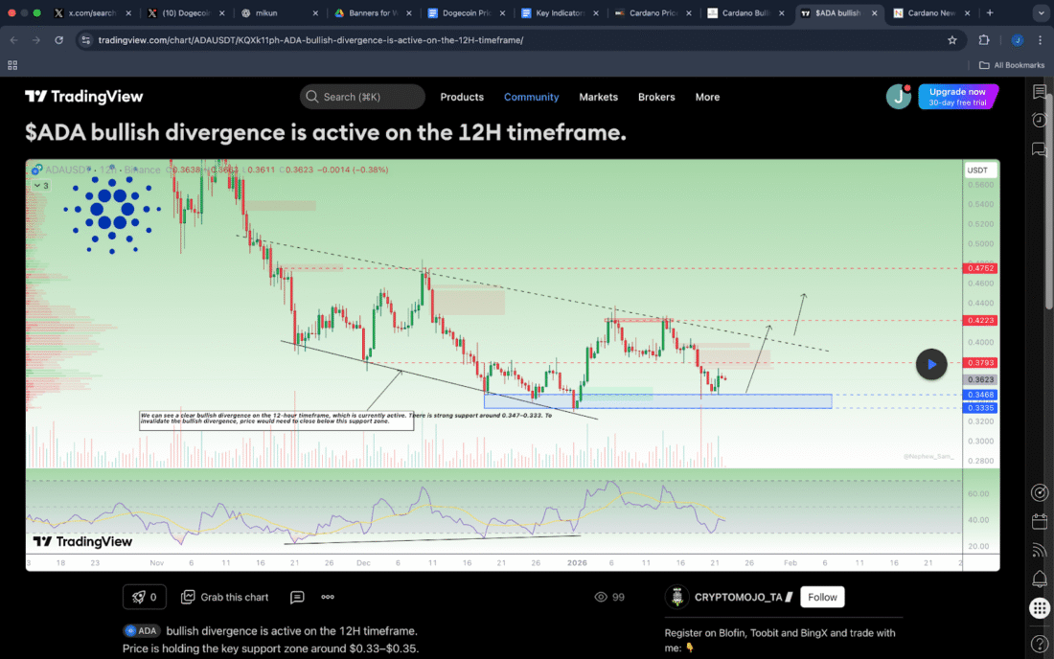The width and height of the screenshot is (1054, 659).
Task: Click the TradingView search field
Action: click(362, 97)
